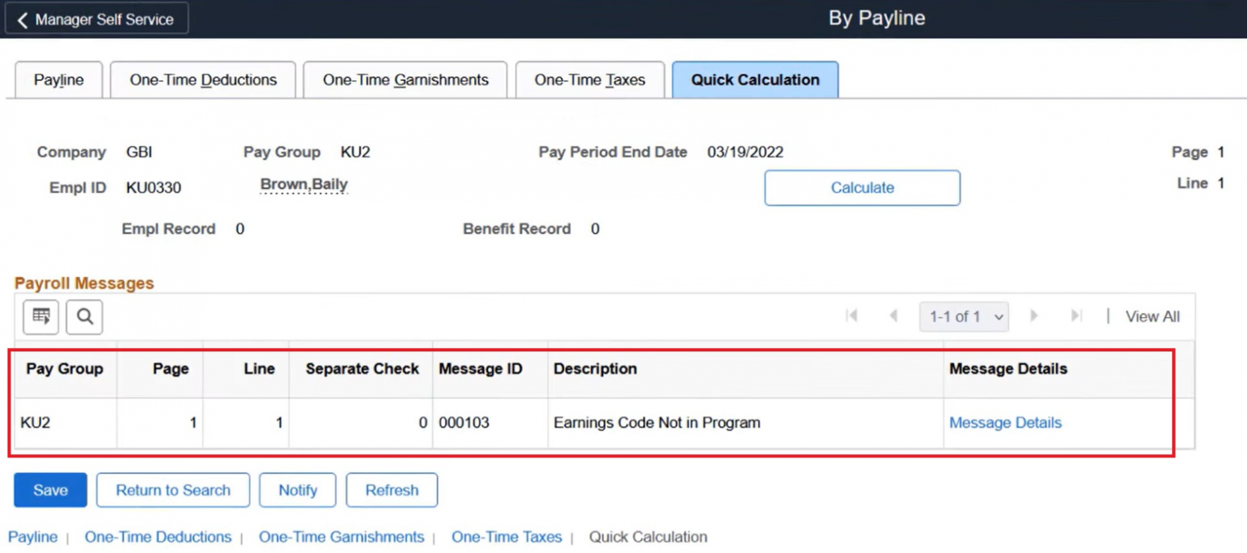Click View All in Payroll Messages
1247x553 pixels.
(1152, 317)
